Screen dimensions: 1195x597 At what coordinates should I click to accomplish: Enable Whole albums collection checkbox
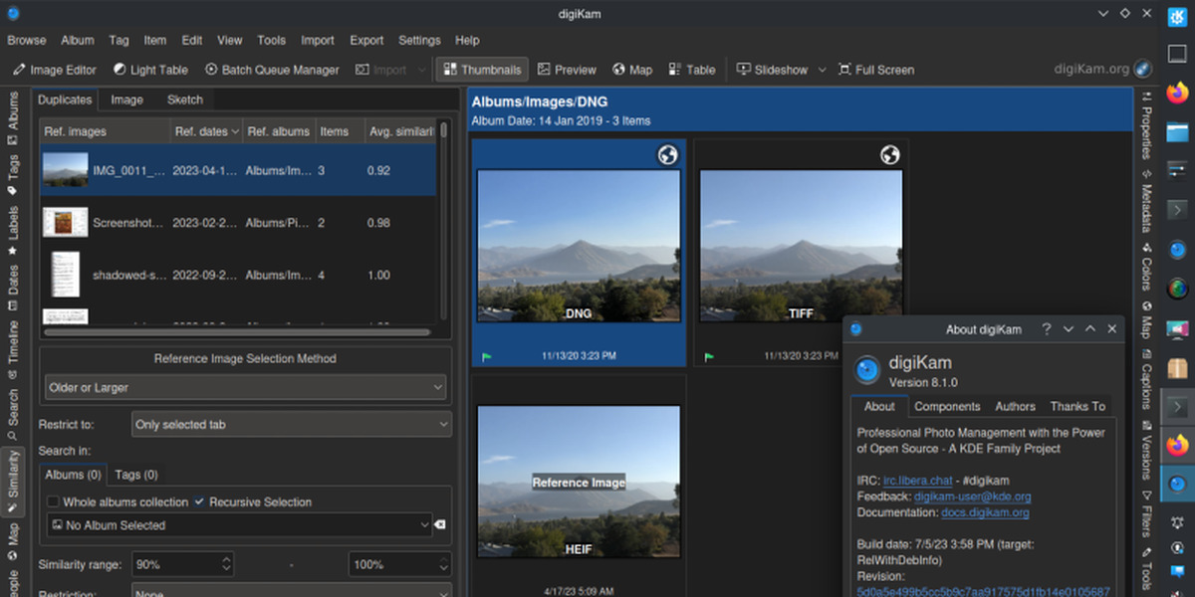coord(54,502)
